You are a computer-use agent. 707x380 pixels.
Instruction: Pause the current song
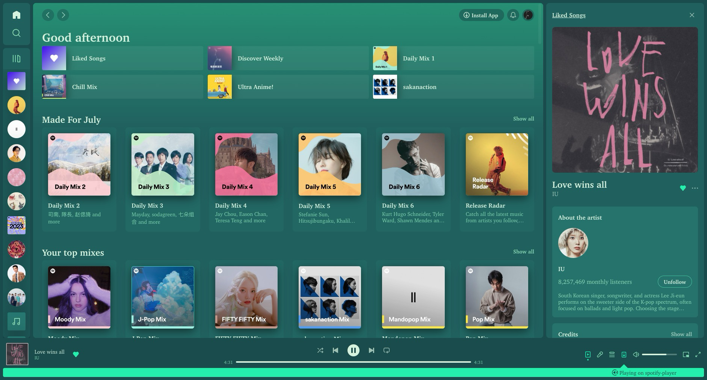coord(353,350)
